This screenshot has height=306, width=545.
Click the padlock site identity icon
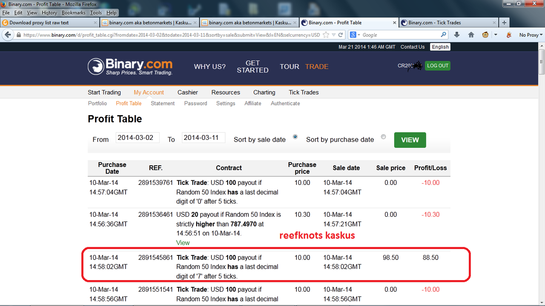pos(19,35)
